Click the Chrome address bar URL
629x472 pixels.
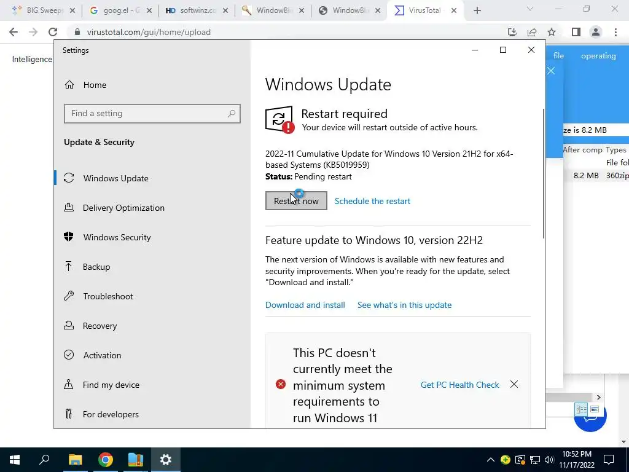pyautogui.click(x=149, y=32)
